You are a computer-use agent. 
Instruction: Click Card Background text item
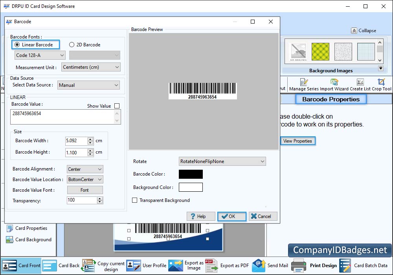coord(33,240)
